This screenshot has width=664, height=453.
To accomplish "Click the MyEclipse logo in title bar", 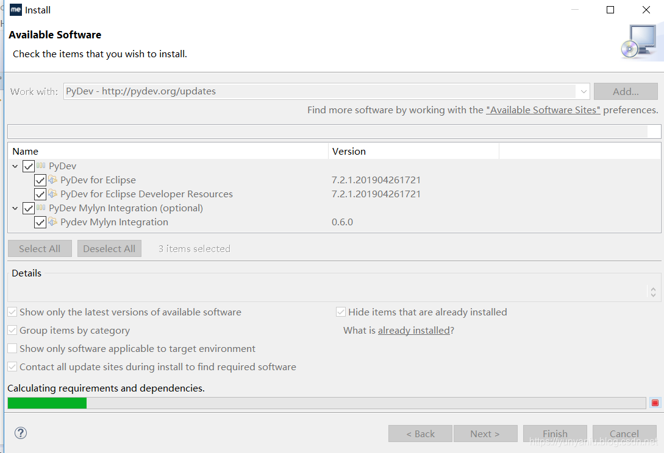I will click(16, 10).
